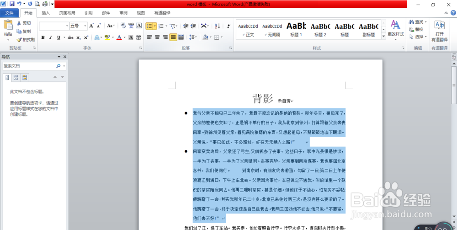The height and width of the screenshot is (230, 457).
Task: Open the font size 五号 dropdown
Action: coord(85,26)
